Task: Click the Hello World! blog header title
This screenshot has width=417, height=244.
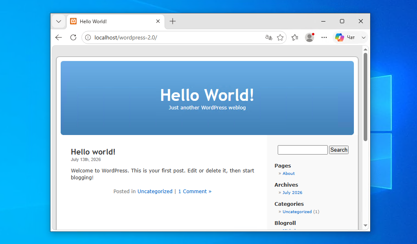Action: point(207,95)
